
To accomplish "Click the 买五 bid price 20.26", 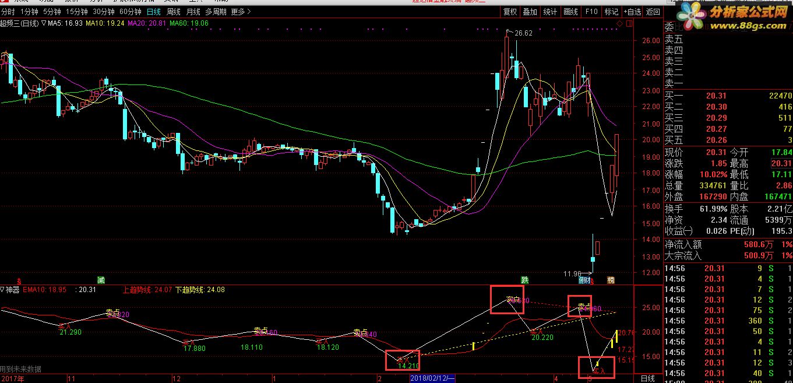I will coord(716,140).
